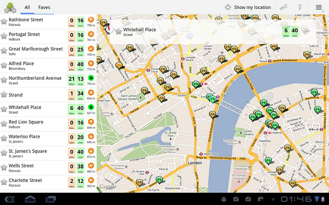Tap the cyclist app logo
Viewport: 329px width, 205px height.
tap(10, 7)
